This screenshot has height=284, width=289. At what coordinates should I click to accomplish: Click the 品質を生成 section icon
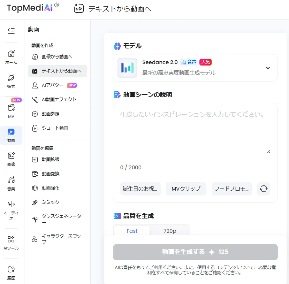click(117, 216)
